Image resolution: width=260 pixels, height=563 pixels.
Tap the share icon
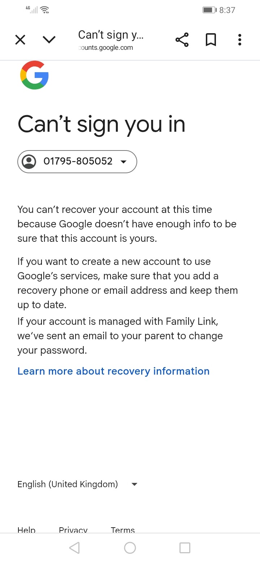(182, 40)
